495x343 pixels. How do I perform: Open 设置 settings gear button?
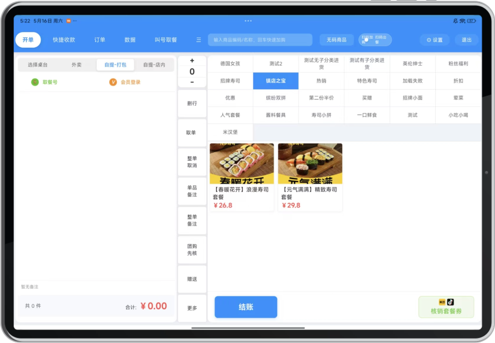434,40
